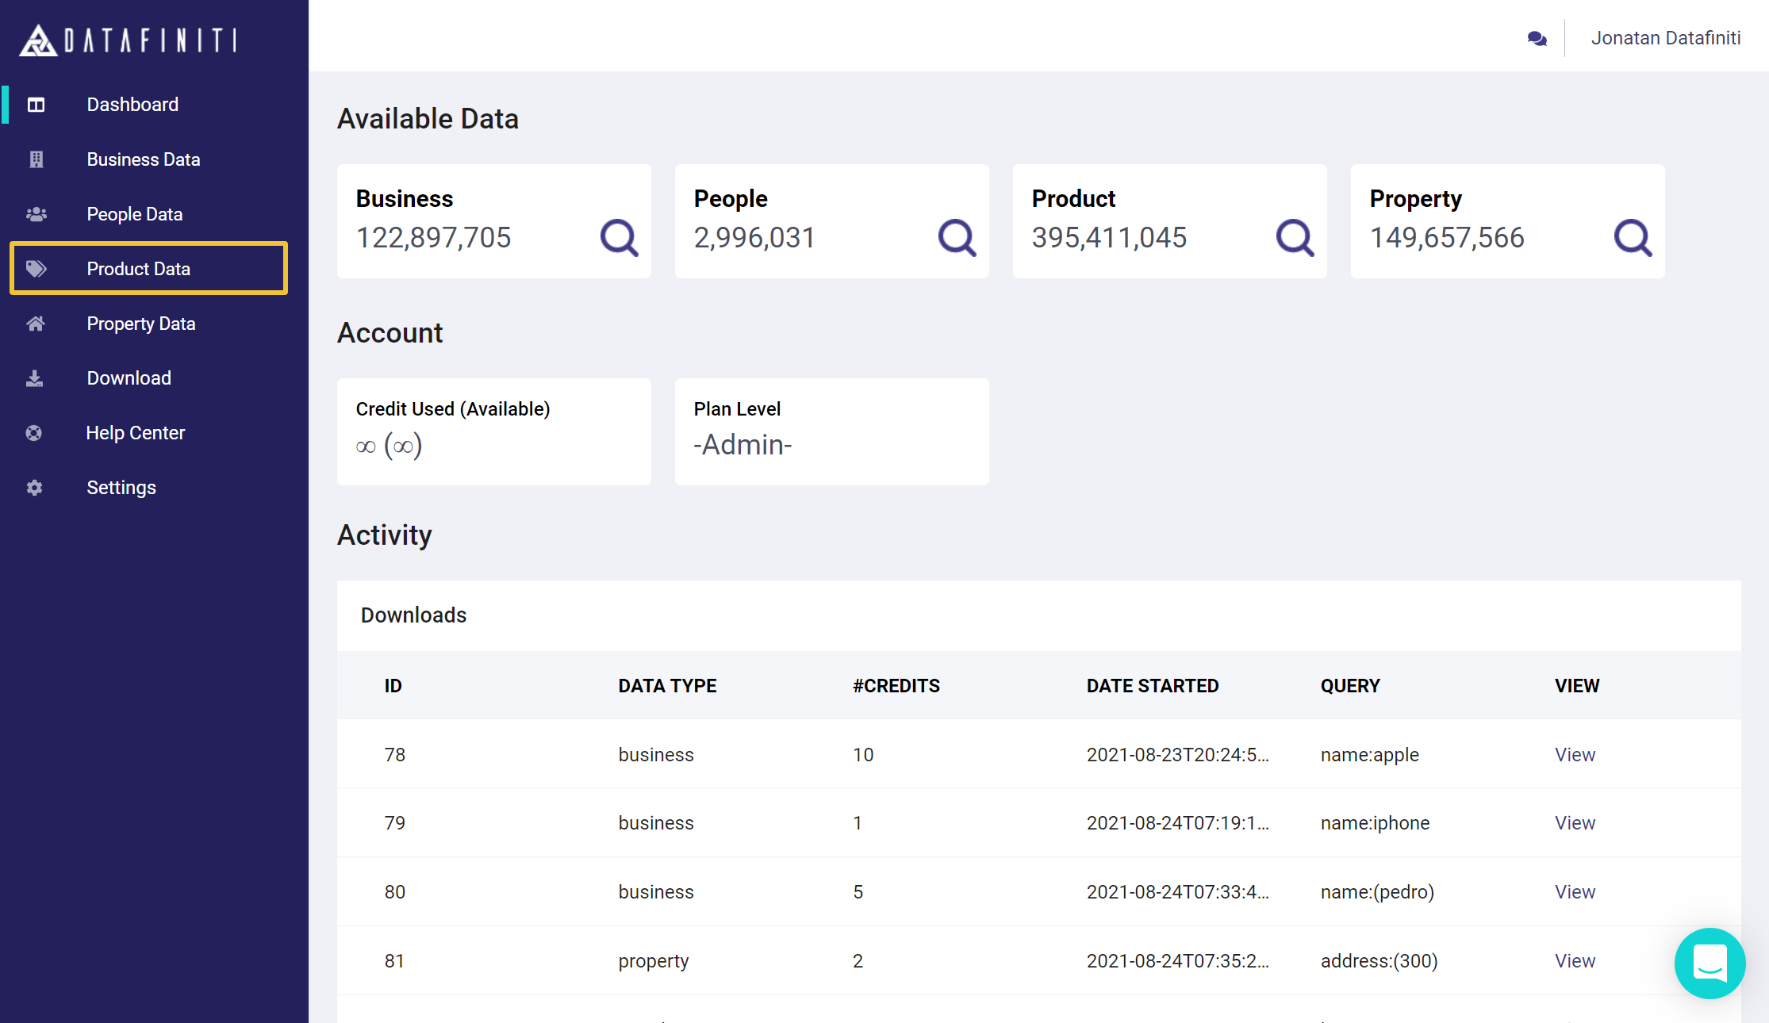Go to Business Data section

click(x=143, y=159)
